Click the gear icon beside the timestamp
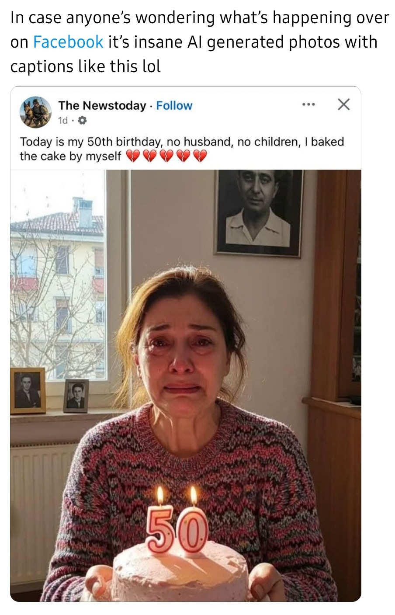The width and height of the screenshot is (395, 615). [82, 120]
